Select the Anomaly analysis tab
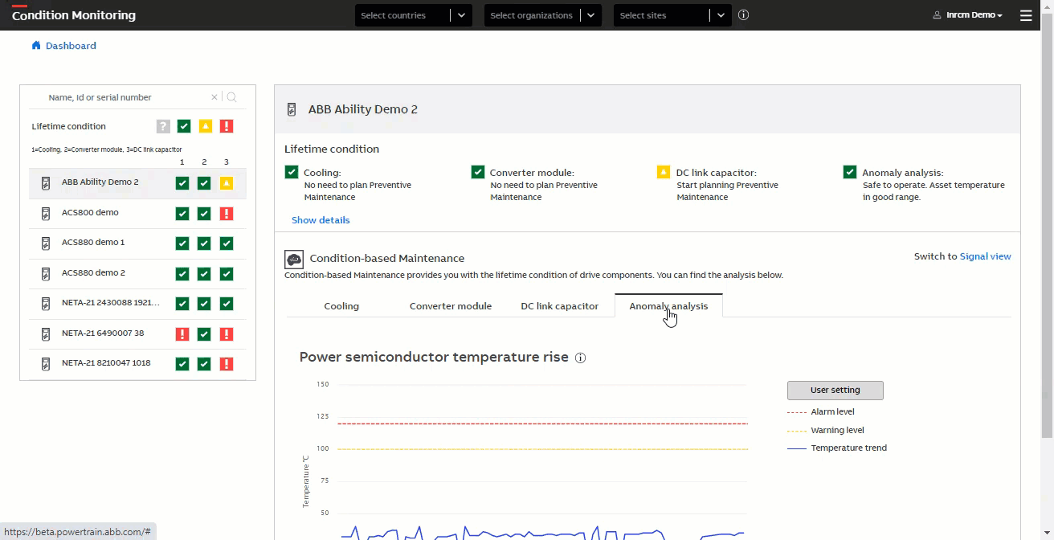Screen dimensions: 1054x540 pos(668,306)
